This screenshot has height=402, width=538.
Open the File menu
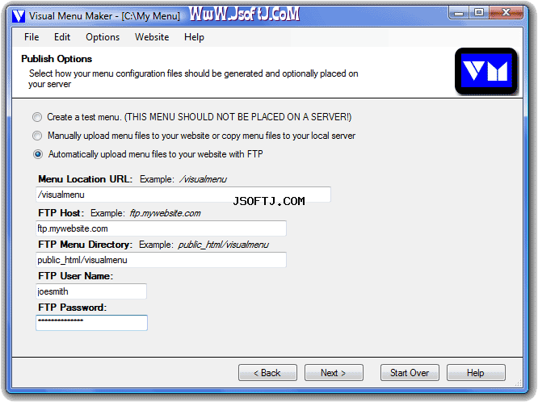pos(32,37)
